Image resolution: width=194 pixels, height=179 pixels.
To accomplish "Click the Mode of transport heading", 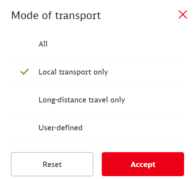I will coord(56,16).
